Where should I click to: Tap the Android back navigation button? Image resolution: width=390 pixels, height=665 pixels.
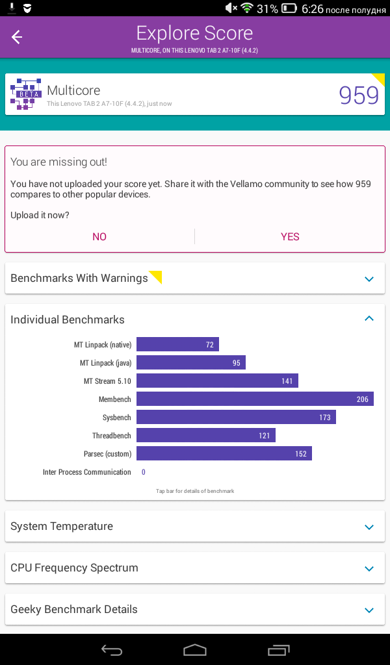112,649
